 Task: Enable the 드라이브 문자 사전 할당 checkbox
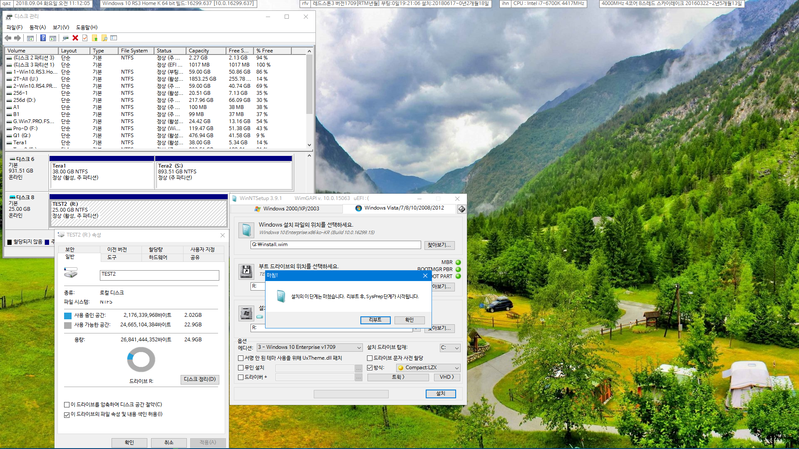click(x=370, y=358)
